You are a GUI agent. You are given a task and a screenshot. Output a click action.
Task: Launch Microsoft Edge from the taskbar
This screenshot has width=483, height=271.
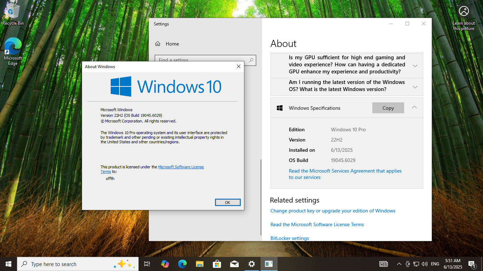coord(182,264)
